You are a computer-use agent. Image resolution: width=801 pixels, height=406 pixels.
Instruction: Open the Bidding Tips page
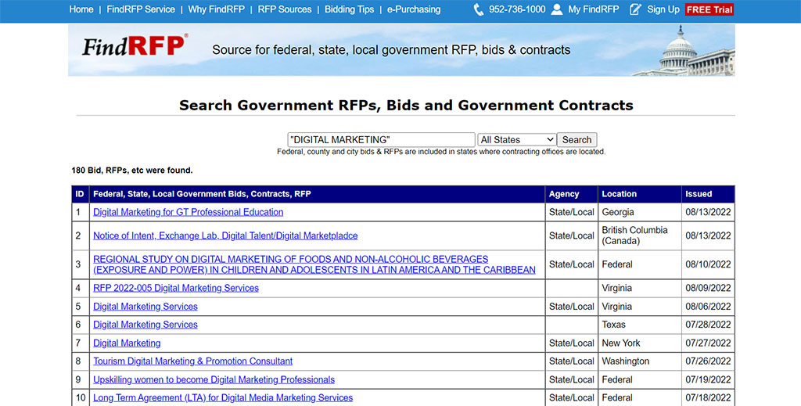coord(349,9)
